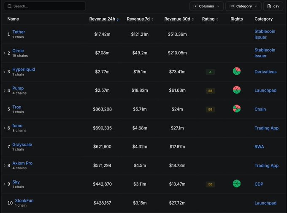
Task: Click fomo's $4.68m 7d revenue
Action: [x=140, y=128]
